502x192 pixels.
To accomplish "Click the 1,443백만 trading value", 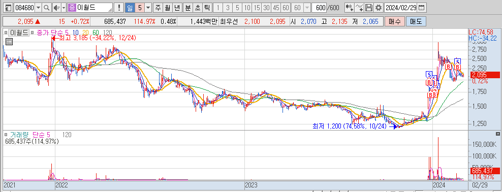I will [x=204, y=21].
